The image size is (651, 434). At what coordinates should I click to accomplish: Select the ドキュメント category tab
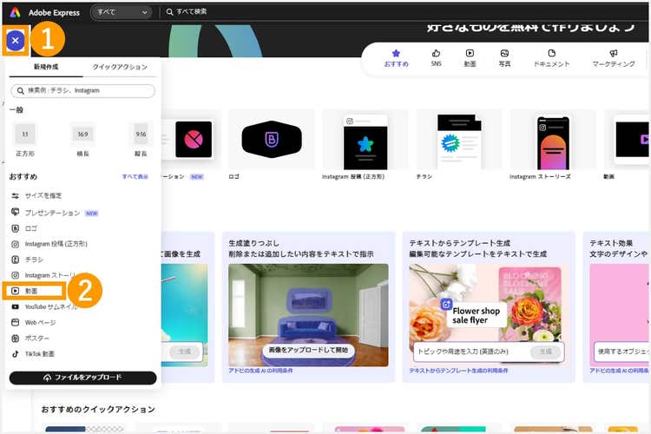[x=551, y=58]
